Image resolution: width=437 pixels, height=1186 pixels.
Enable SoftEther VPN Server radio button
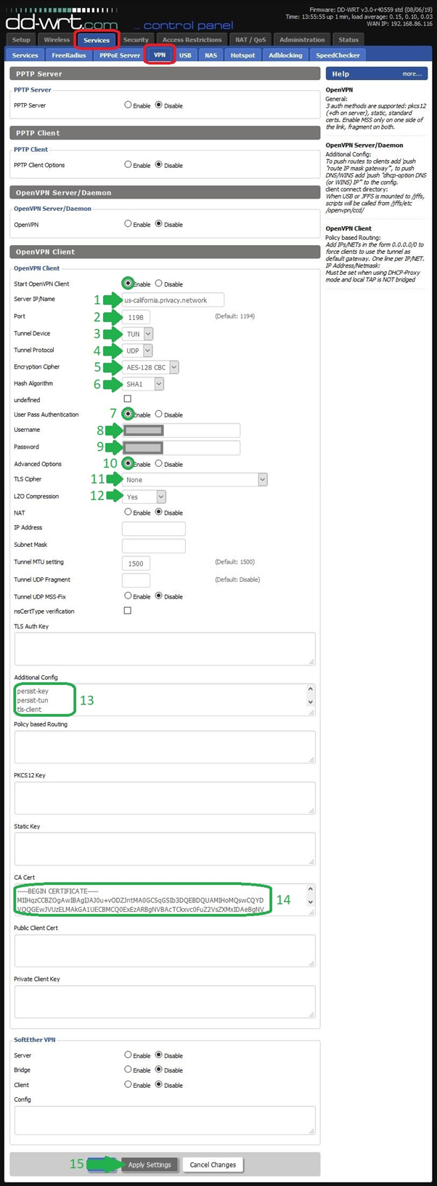(x=128, y=1055)
